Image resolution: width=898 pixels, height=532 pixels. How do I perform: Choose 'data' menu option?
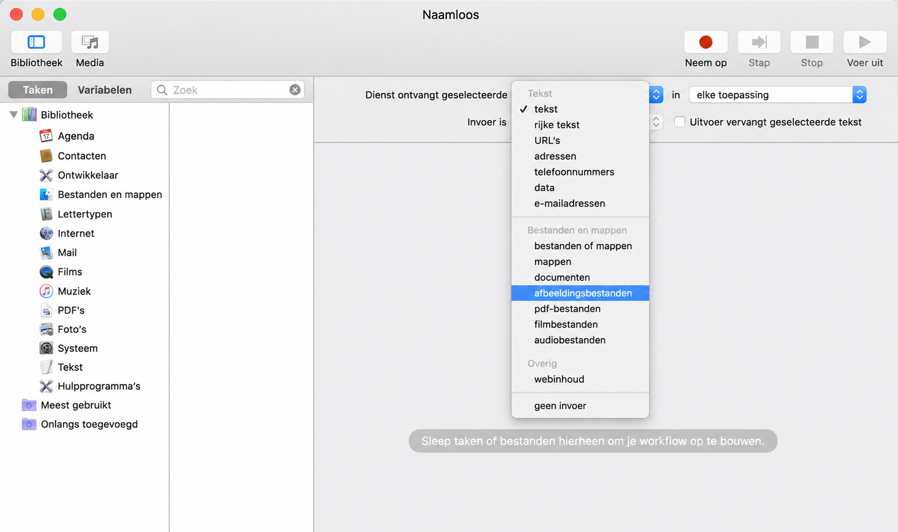click(580, 187)
